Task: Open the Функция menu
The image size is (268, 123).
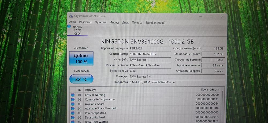Action: 100,22
